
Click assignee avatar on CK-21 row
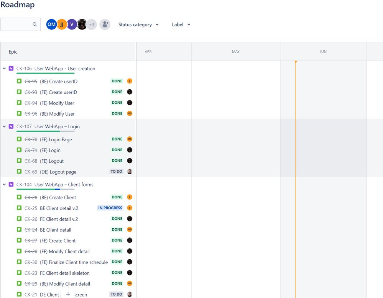130,294
